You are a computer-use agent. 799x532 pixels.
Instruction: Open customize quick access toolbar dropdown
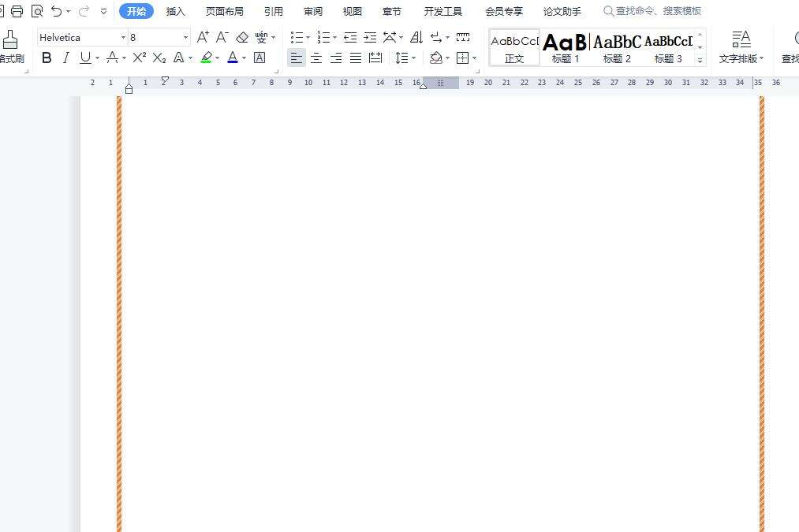click(103, 11)
